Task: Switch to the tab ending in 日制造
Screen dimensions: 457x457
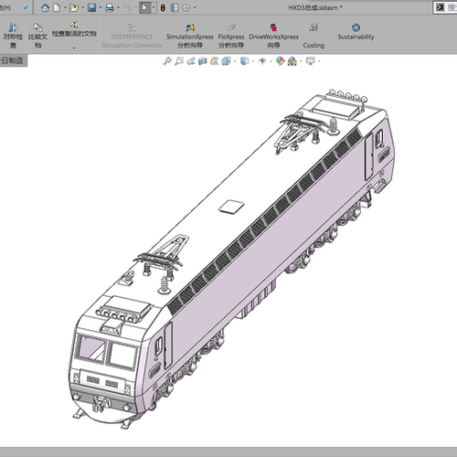Action: [x=14, y=60]
